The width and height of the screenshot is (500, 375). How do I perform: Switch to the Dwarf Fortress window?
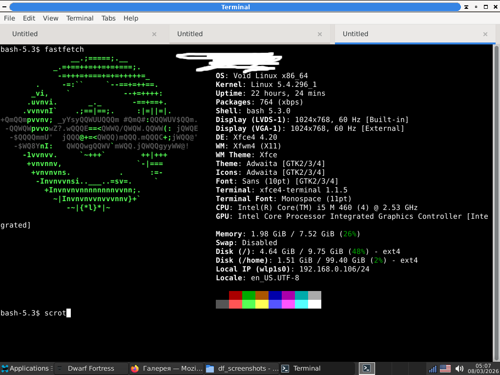[90, 369]
